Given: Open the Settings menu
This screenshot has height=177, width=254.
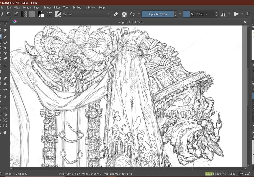Looking at the screenshot, I should 77,7.
